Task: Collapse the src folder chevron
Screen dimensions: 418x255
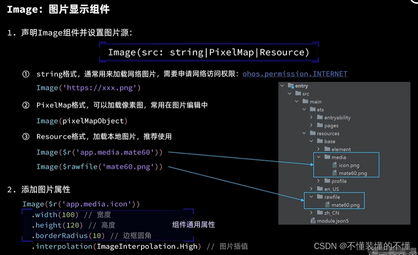Action: tap(289, 94)
